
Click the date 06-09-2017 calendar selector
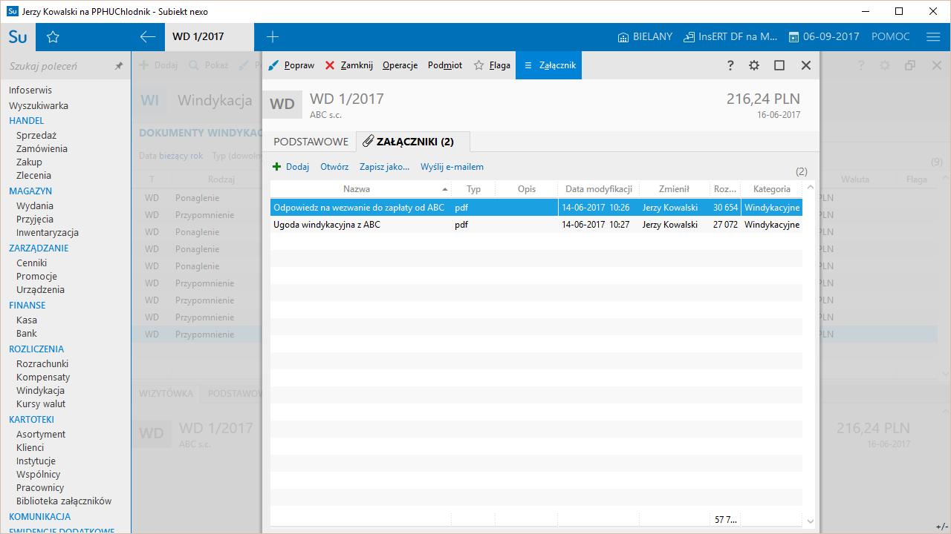pos(824,37)
